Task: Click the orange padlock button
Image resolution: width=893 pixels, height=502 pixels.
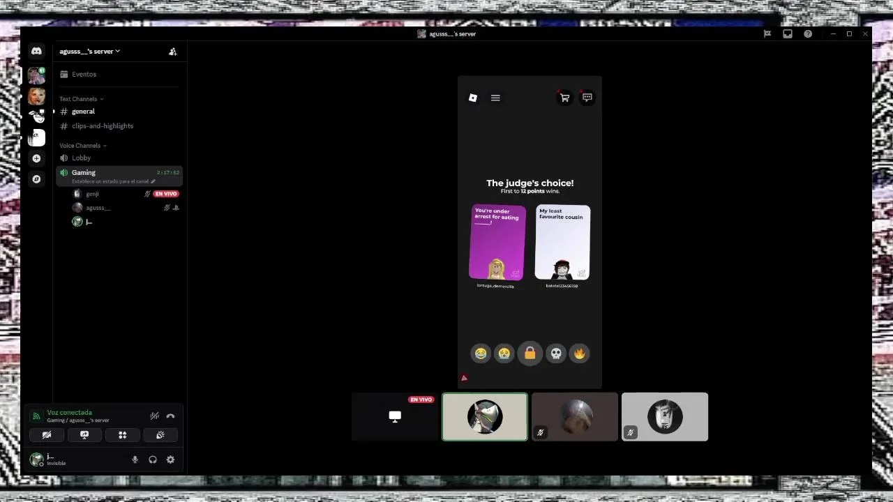Action: click(x=530, y=353)
